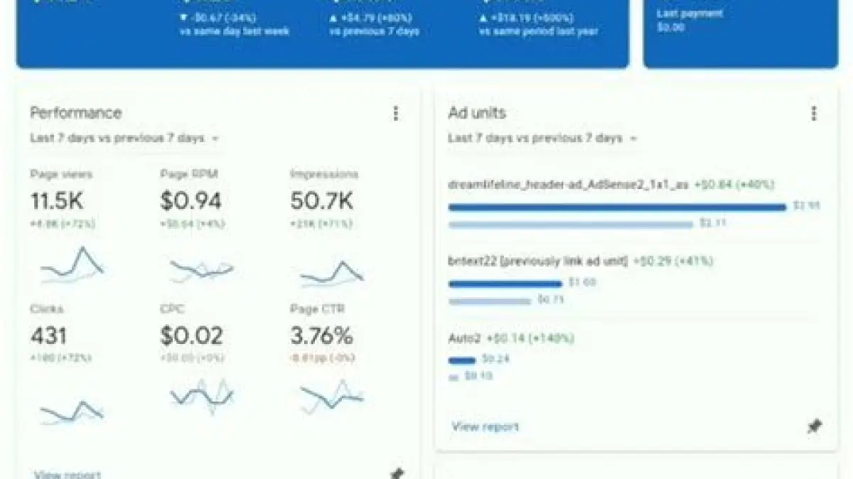Open View report link in Performance card
This screenshot has width=853, height=479.
68,474
